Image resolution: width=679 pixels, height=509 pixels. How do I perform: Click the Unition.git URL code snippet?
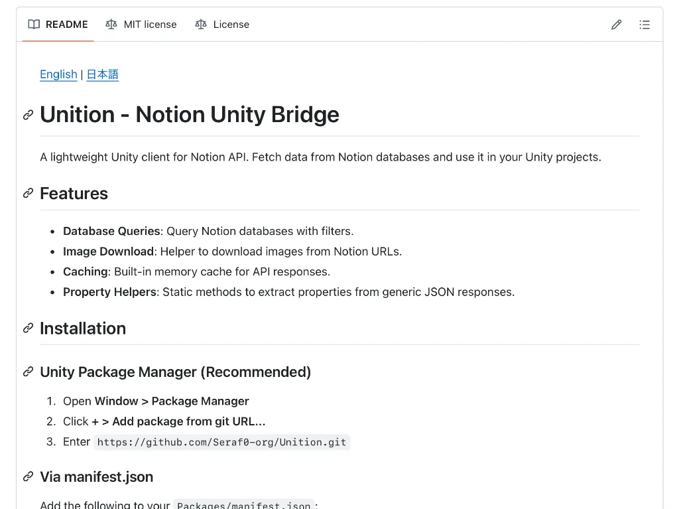click(x=221, y=442)
